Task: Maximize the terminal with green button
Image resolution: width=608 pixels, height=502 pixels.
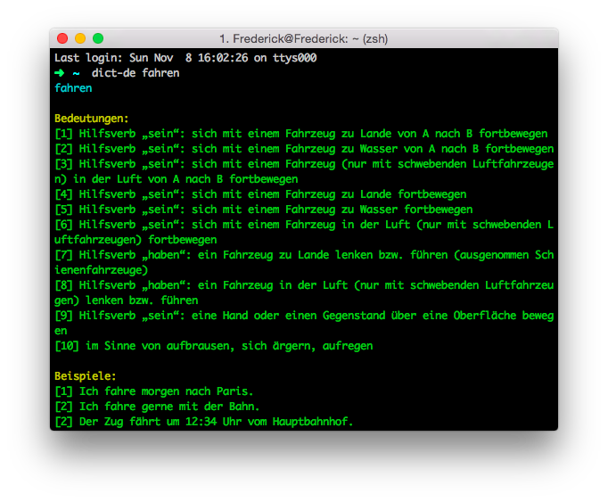Action: pyautogui.click(x=98, y=38)
